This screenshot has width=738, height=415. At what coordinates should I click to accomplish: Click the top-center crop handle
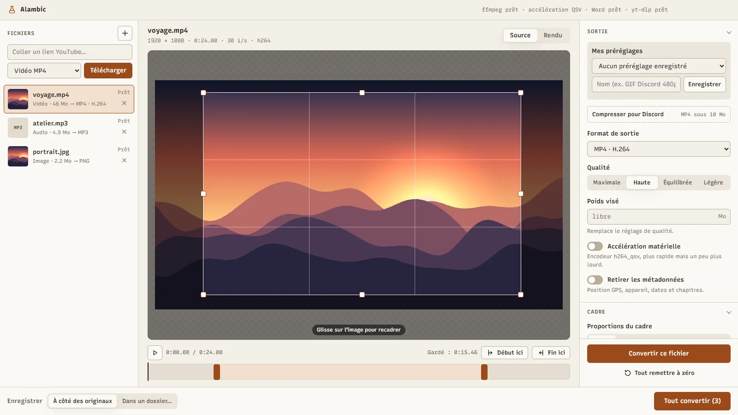(x=362, y=93)
